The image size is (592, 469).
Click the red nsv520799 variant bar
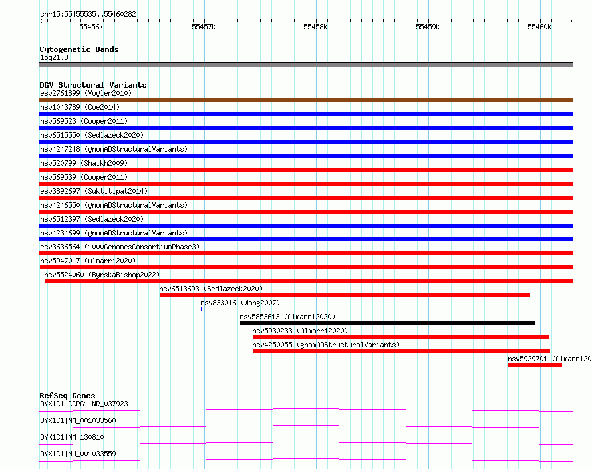(x=306, y=170)
